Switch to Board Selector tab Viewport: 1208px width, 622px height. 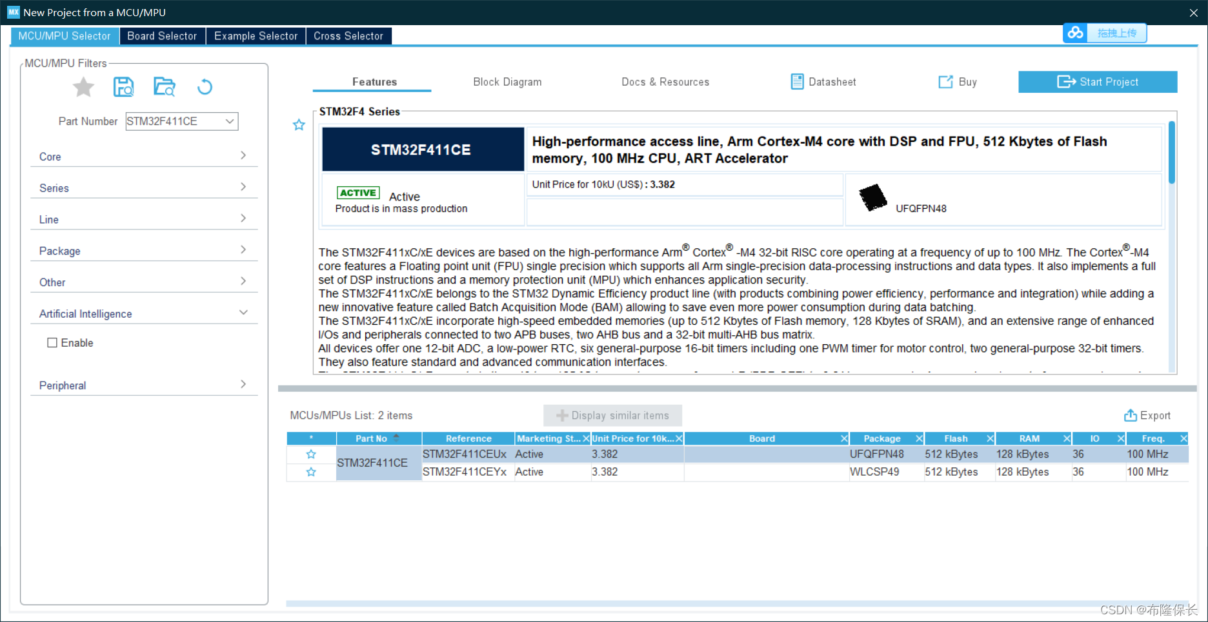point(162,36)
